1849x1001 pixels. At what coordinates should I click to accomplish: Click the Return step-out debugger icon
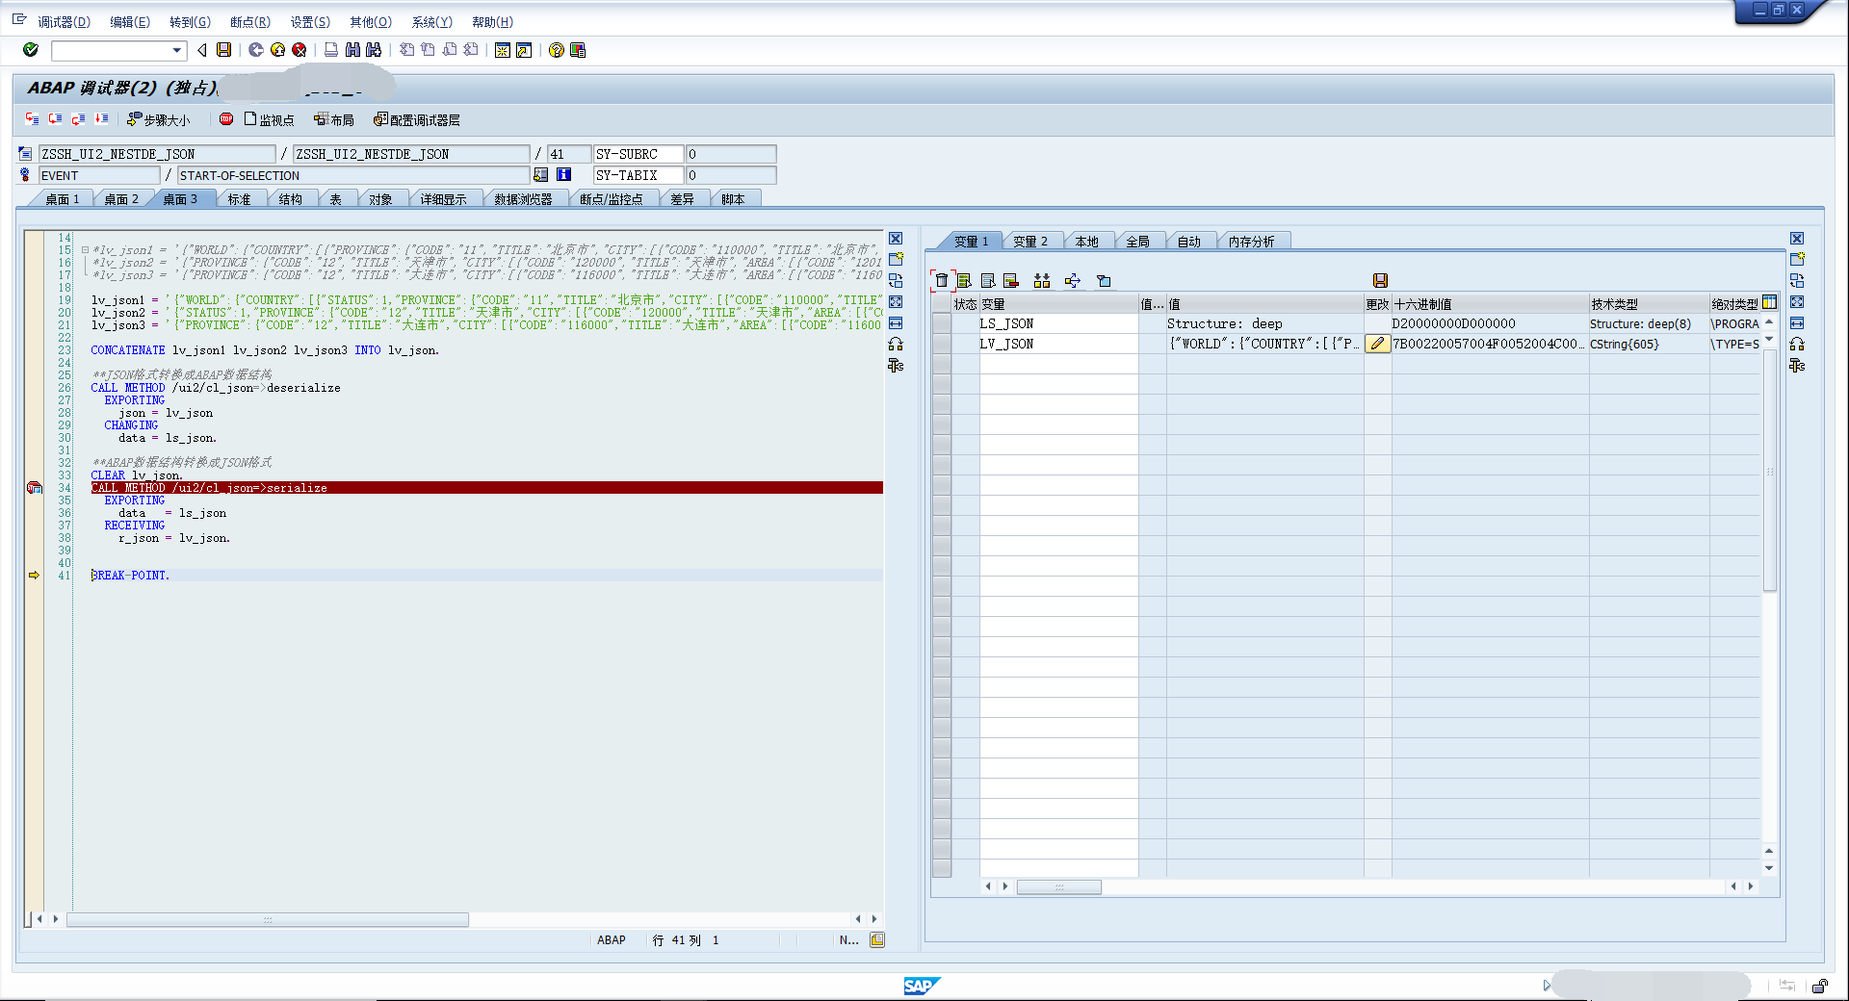click(78, 119)
